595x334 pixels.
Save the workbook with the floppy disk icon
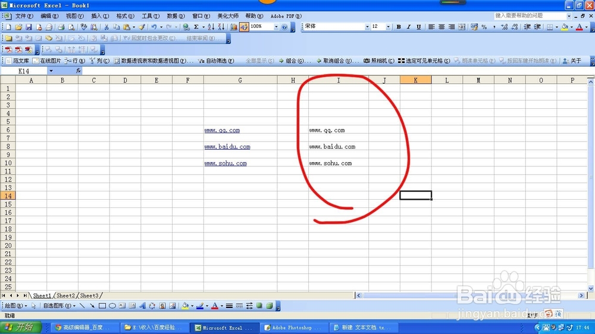pyautogui.click(x=29, y=27)
